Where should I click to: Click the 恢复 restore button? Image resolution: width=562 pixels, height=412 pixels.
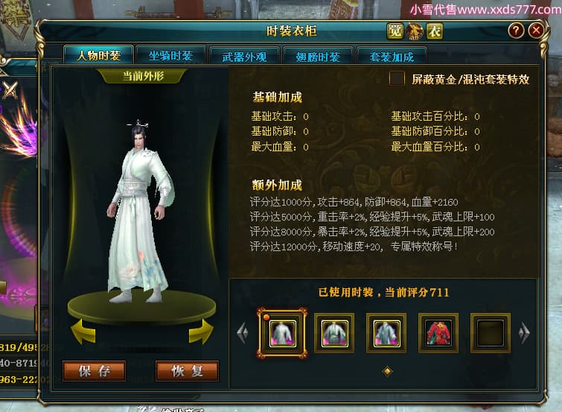pos(187,371)
